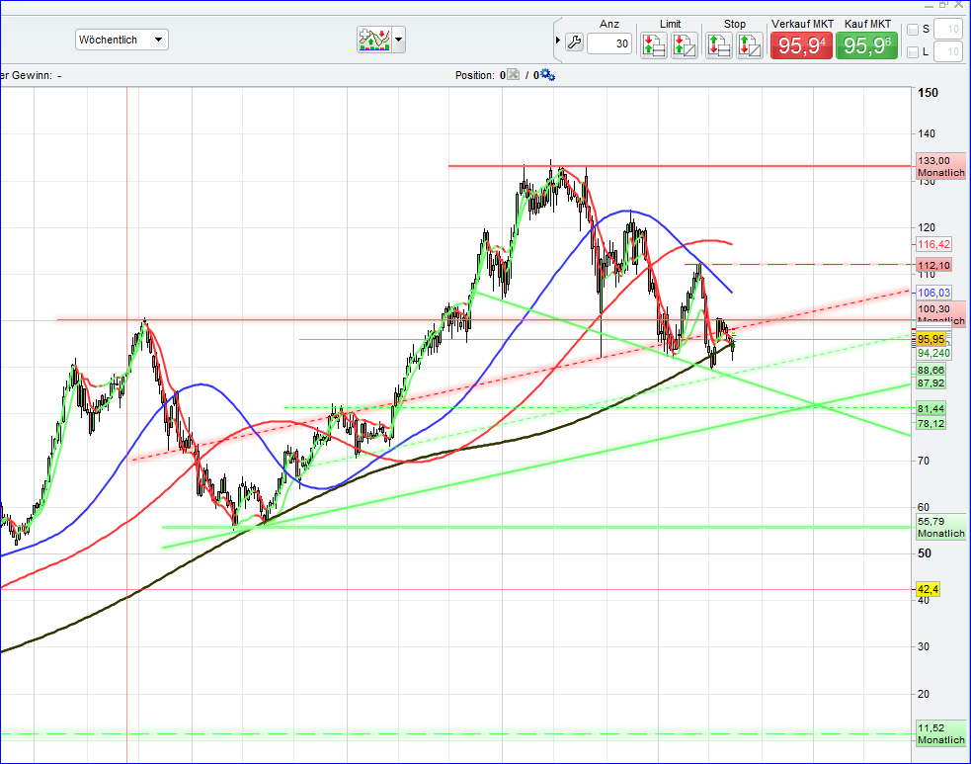
Task: Open order settings with the wrench icon
Action: [x=574, y=42]
